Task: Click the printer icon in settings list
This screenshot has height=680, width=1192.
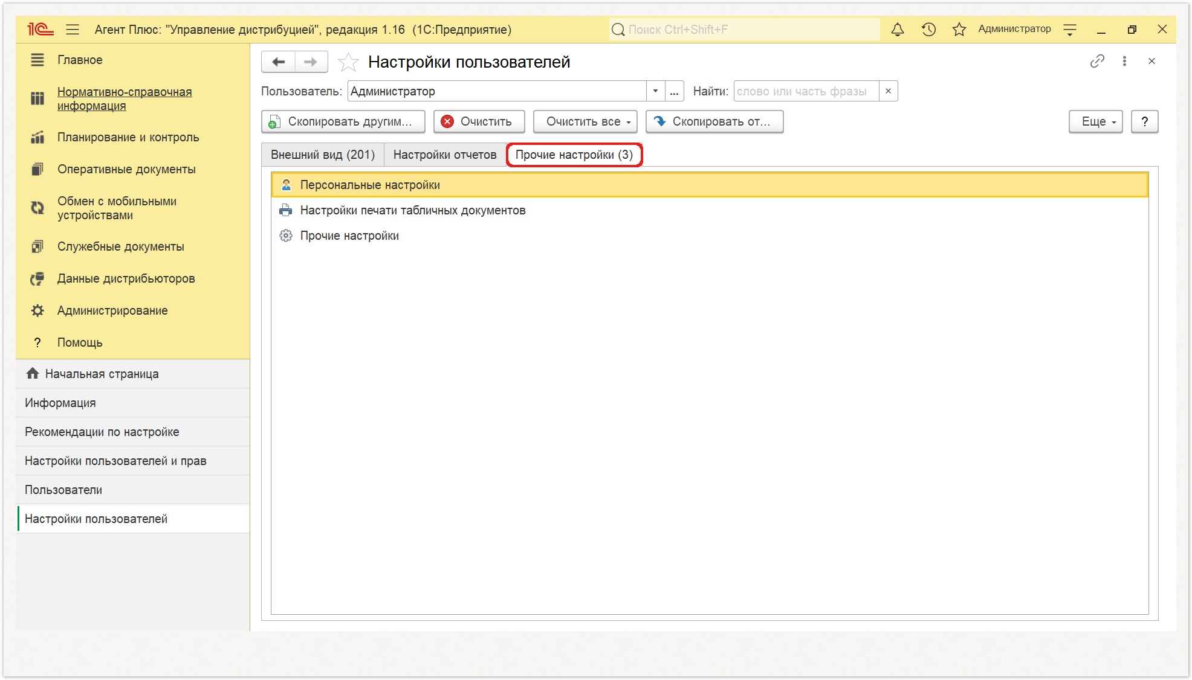Action: pos(286,210)
